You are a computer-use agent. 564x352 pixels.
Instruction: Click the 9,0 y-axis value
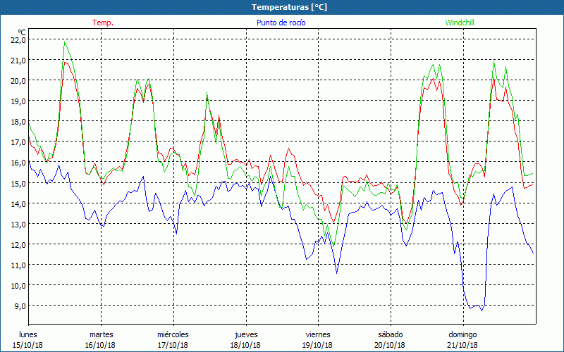[x=20, y=306]
